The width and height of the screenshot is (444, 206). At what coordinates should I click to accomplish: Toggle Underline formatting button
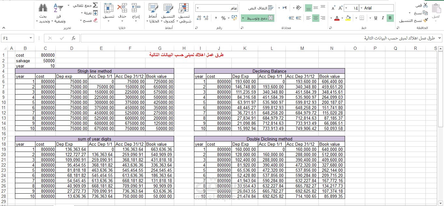click(376, 18)
